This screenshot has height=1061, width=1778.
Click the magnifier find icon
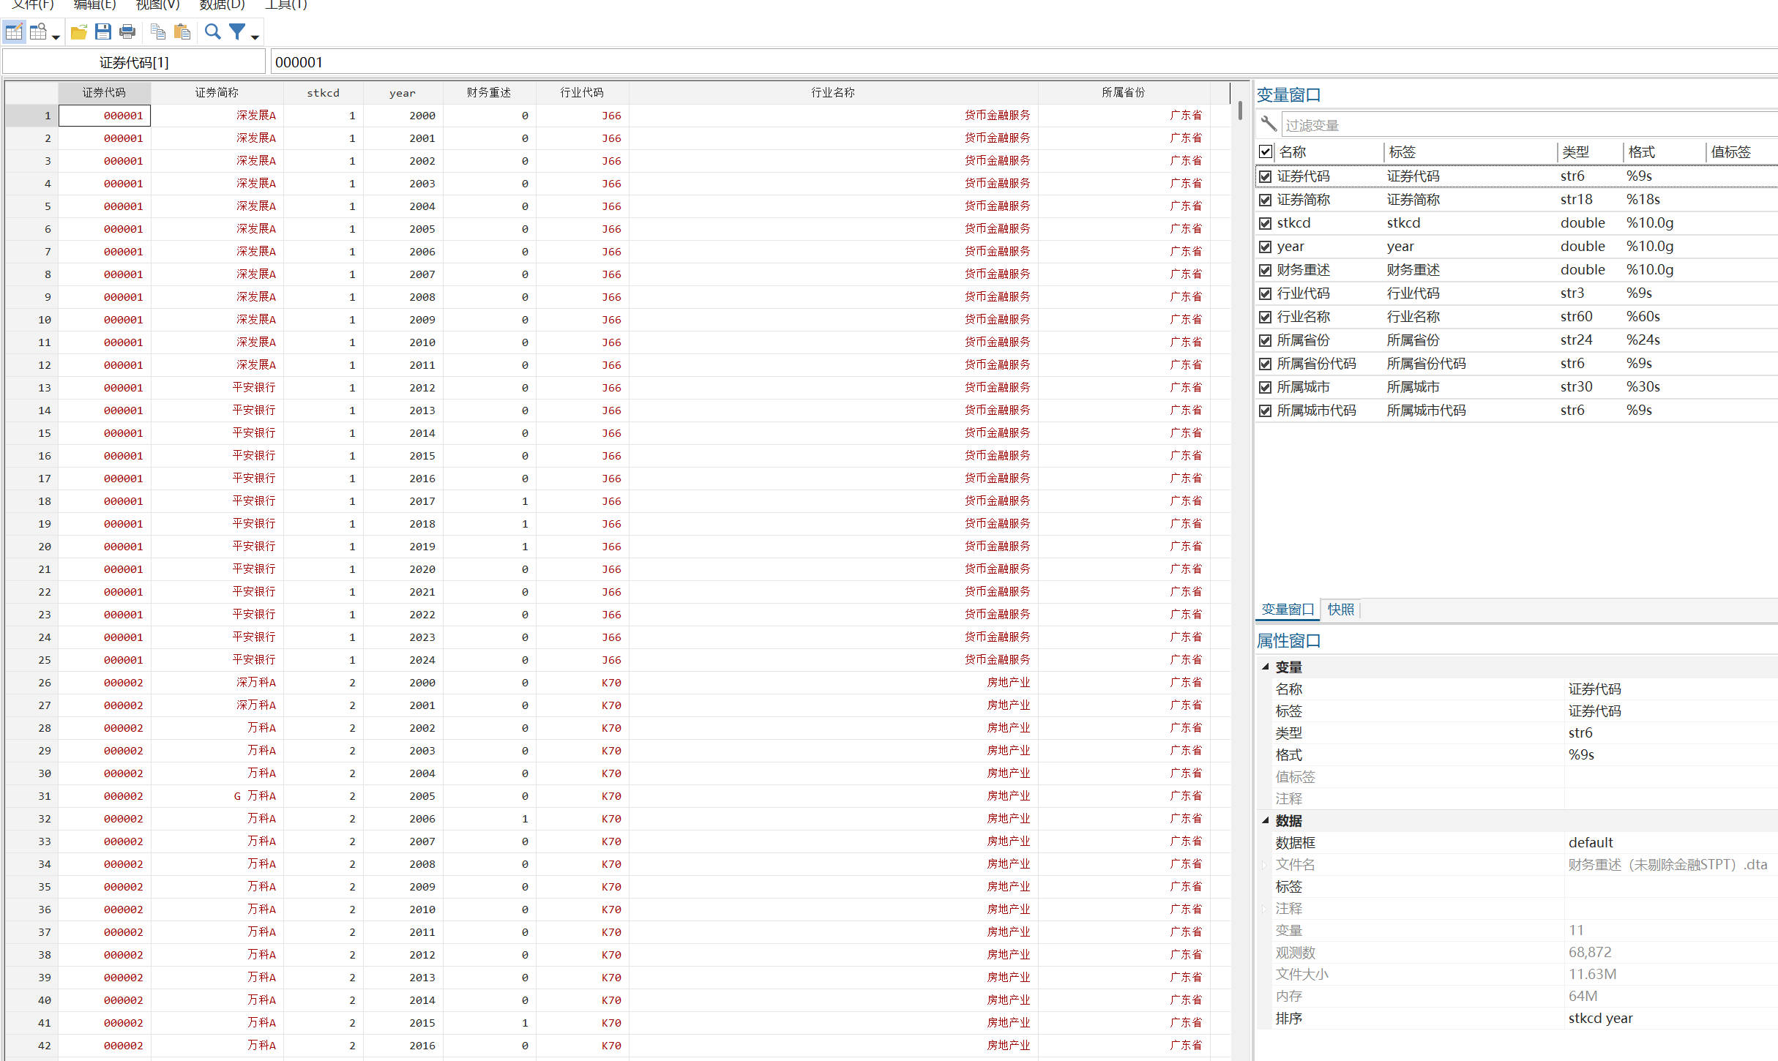point(212,32)
